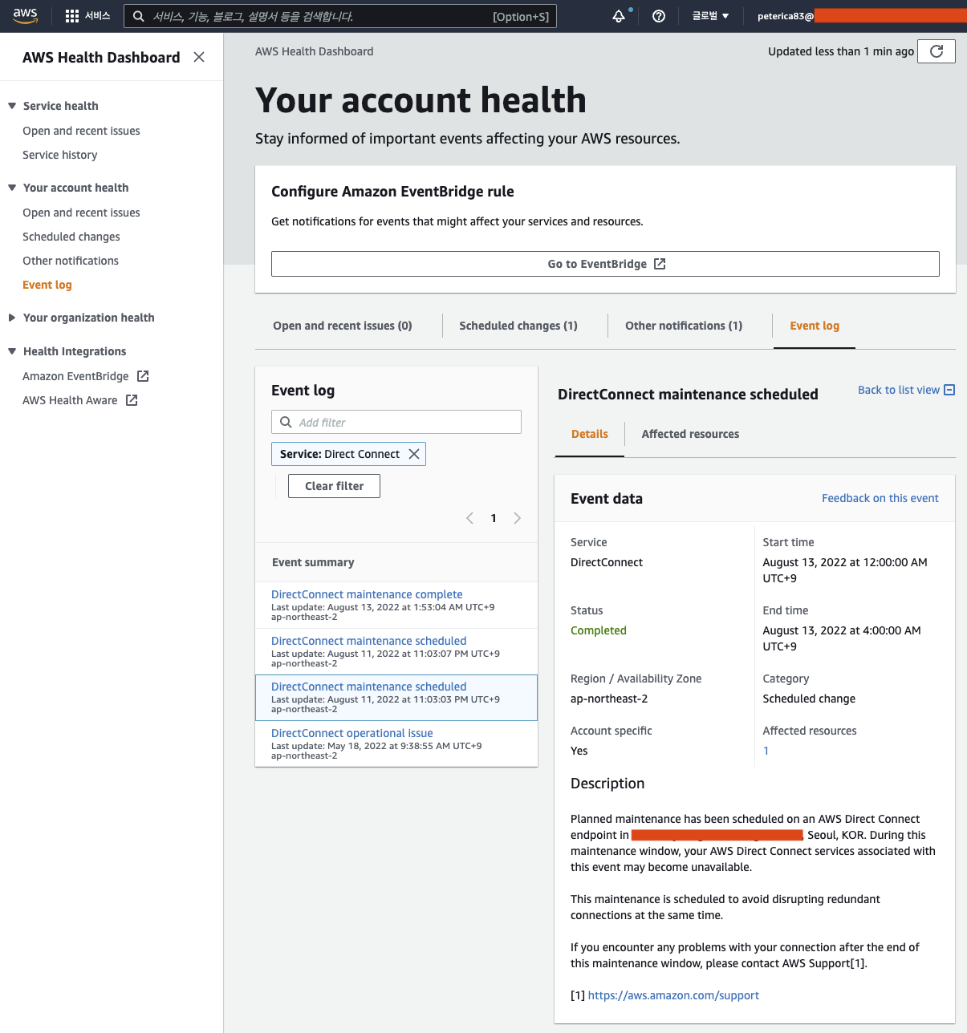Click the 서비스 services label
Screen dimensions: 967x1033
point(98,16)
